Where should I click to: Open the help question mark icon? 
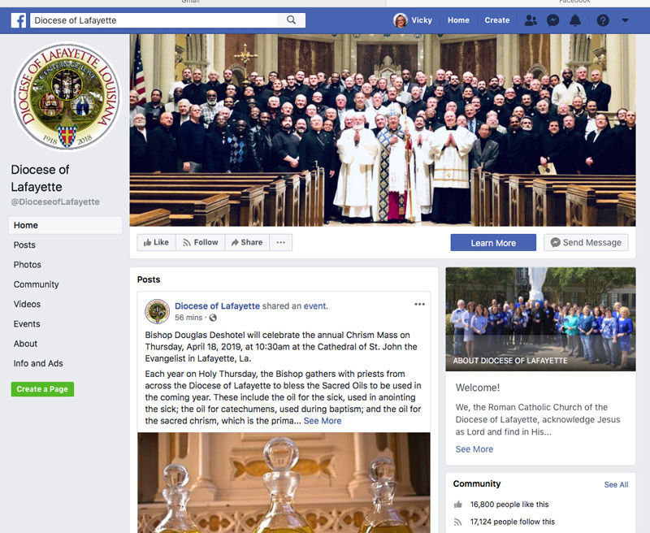[603, 20]
